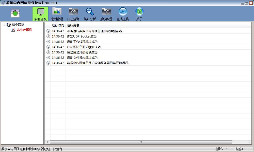
Task: Click the 整个网络 network icon
Action: tap(9, 25)
